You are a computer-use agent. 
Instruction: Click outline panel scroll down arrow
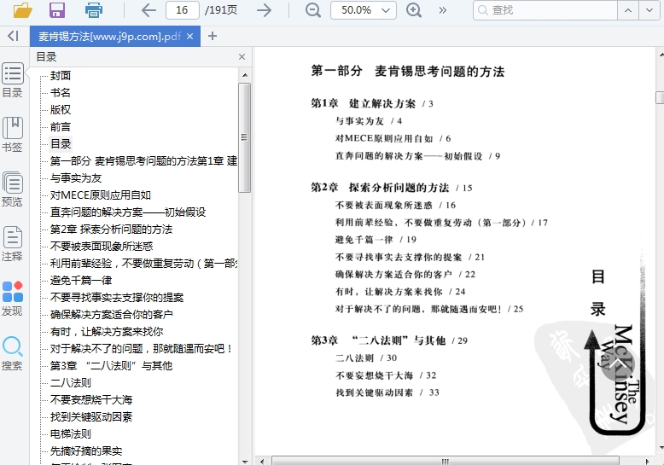coord(245,461)
